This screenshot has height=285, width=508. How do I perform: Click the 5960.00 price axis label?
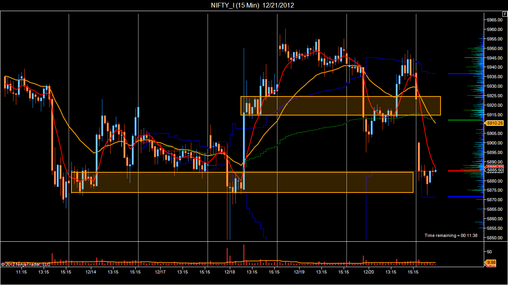point(495,29)
